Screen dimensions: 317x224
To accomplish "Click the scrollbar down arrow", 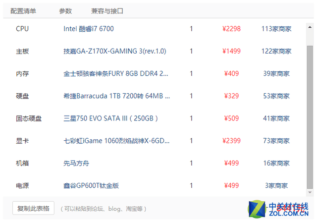I will point(310,192).
